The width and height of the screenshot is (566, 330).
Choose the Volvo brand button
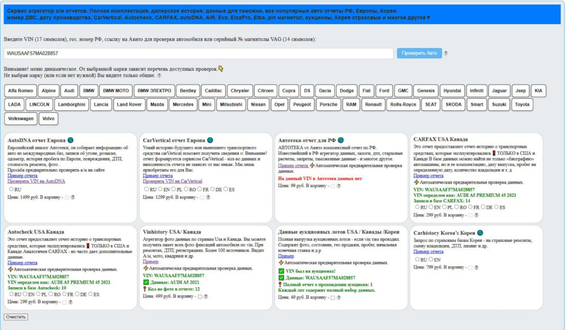tap(48, 118)
